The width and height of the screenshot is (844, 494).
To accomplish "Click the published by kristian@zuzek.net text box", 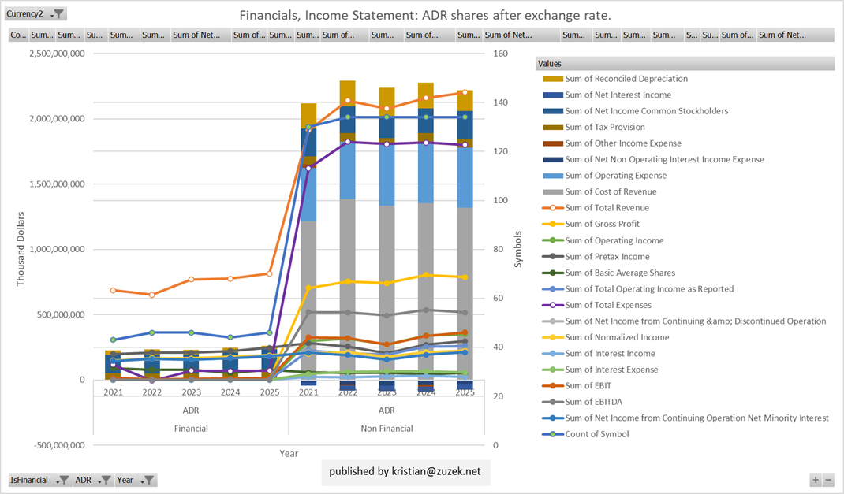I will pos(405,471).
